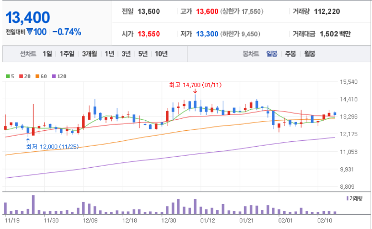Click the 거래대금 value 1,502 백만
372x229 pixels.
335,34
